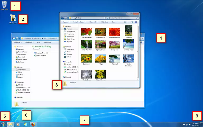The height and width of the screenshot is (127, 203).
Task: Click the refresh button in My Pictures address bar
Action: 107,18
